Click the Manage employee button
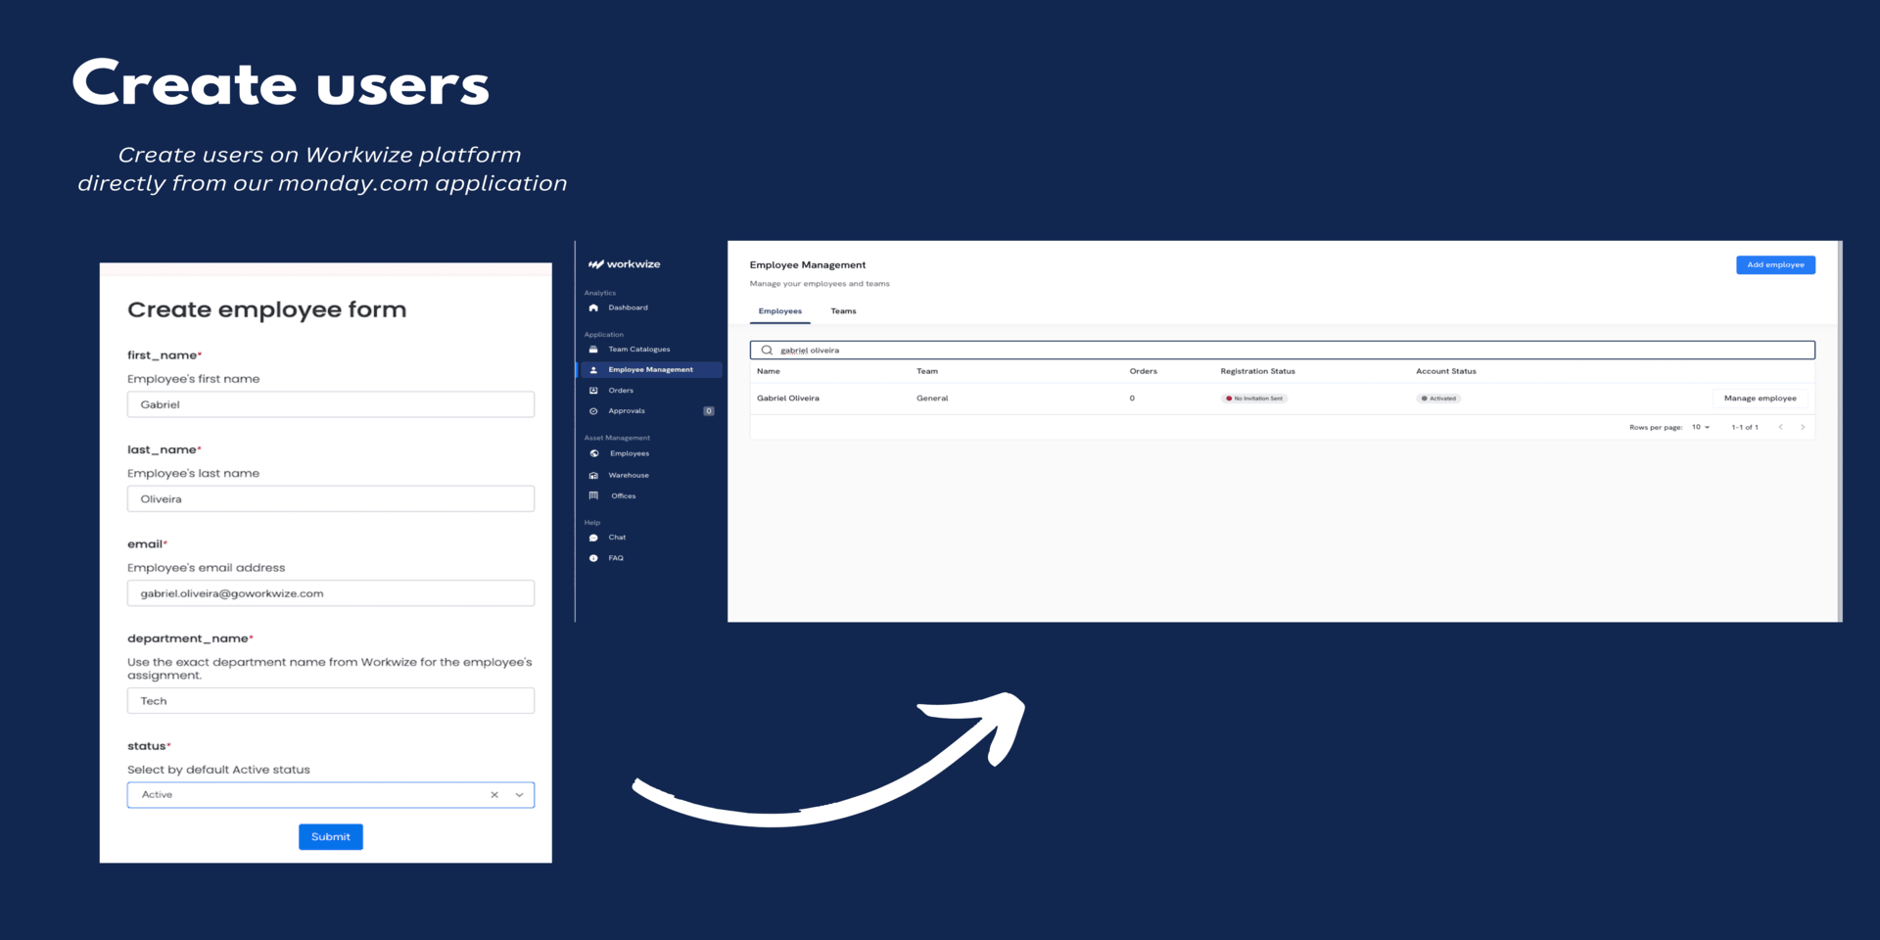The width and height of the screenshot is (1880, 940). point(1760,399)
